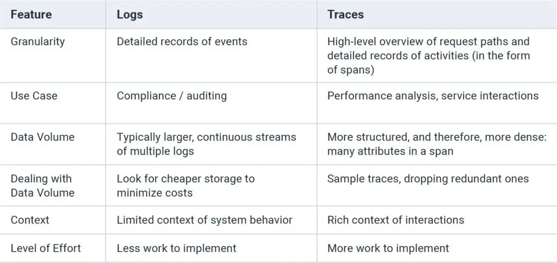
Task: Click the Logs column header
Action: pyautogui.click(x=129, y=15)
